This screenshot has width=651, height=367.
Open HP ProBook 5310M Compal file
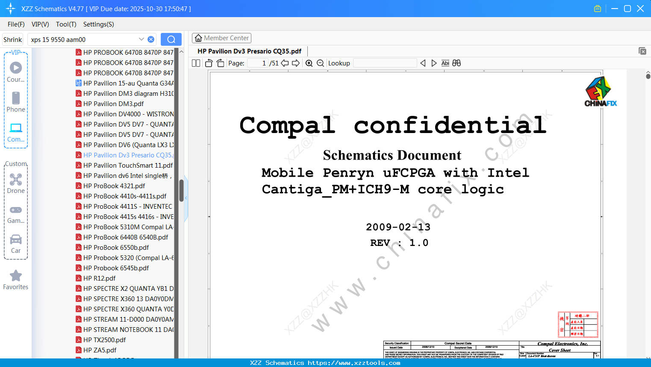[x=125, y=227]
